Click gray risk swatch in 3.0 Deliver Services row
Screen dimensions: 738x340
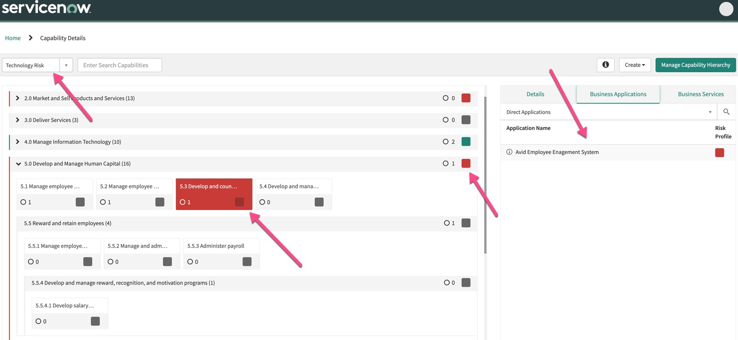pos(466,120)
